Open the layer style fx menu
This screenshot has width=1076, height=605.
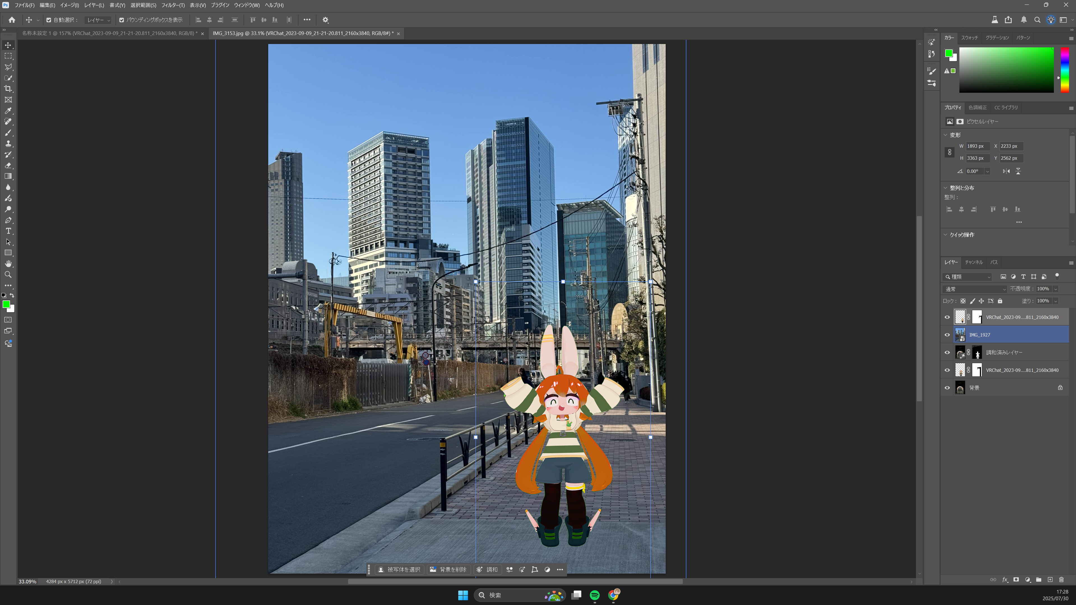pos(1005,579)
